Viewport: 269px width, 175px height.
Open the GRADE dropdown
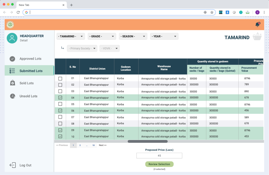(102, 36)
